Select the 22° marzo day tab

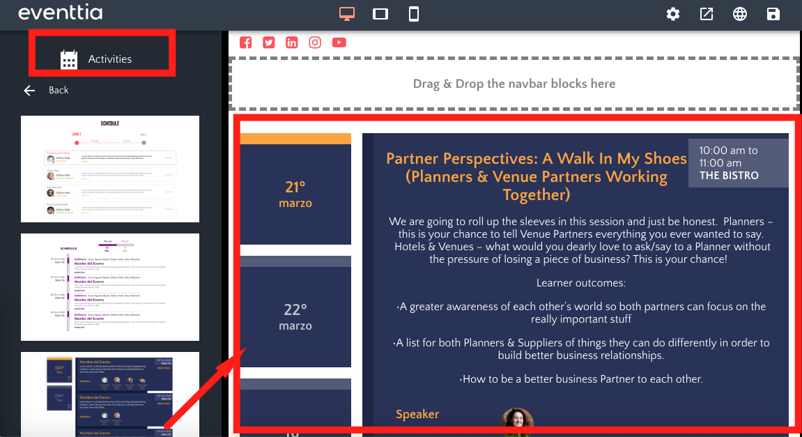pos(295,317)
